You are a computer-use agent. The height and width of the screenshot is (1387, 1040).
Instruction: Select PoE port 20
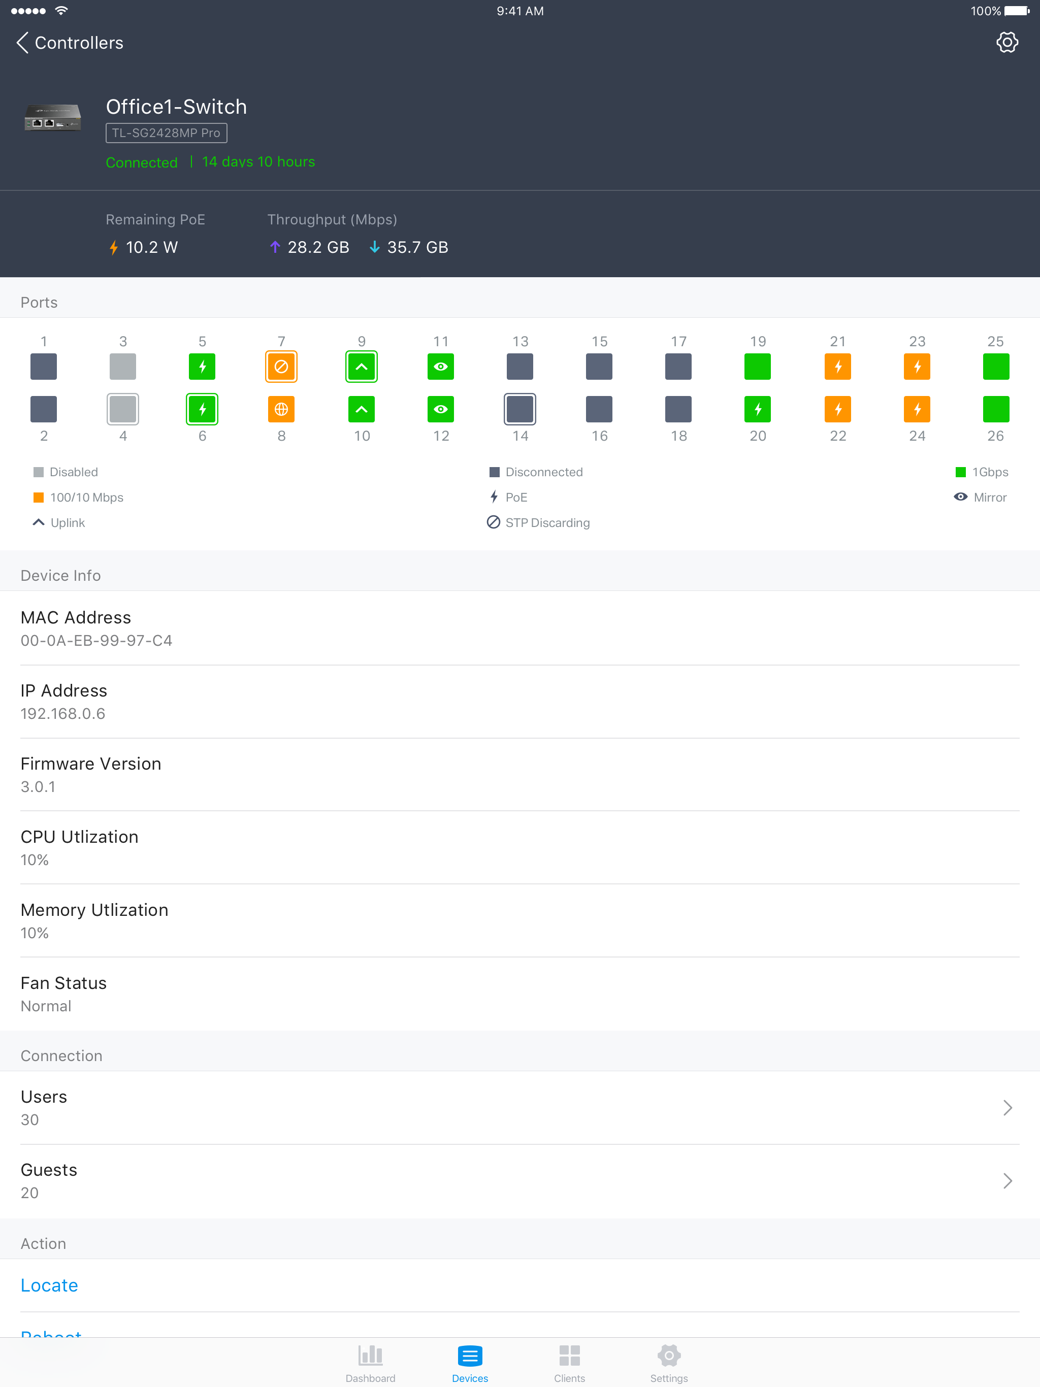point(758,410)
